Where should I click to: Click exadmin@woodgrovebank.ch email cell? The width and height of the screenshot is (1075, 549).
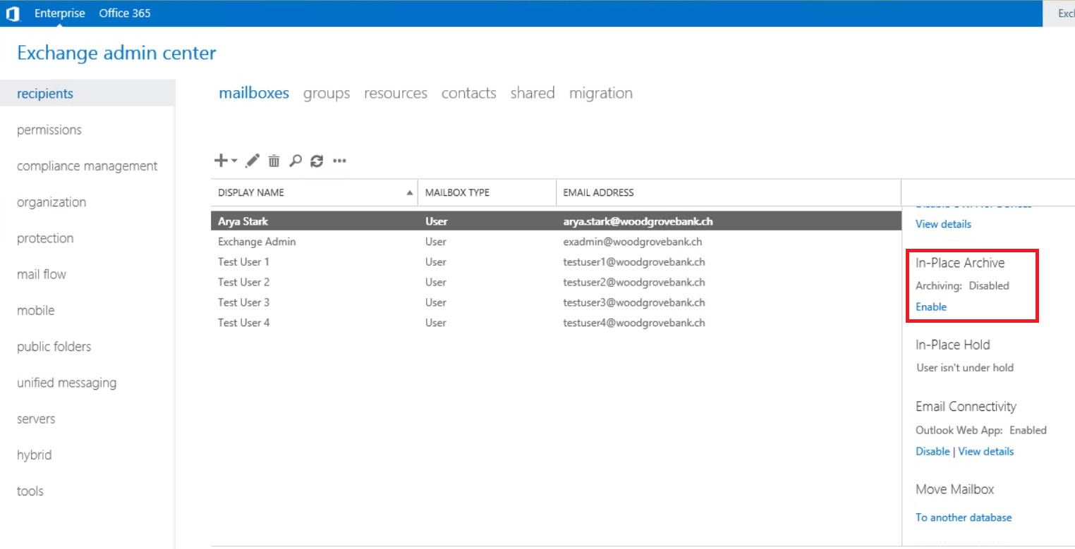pos(632,242)
